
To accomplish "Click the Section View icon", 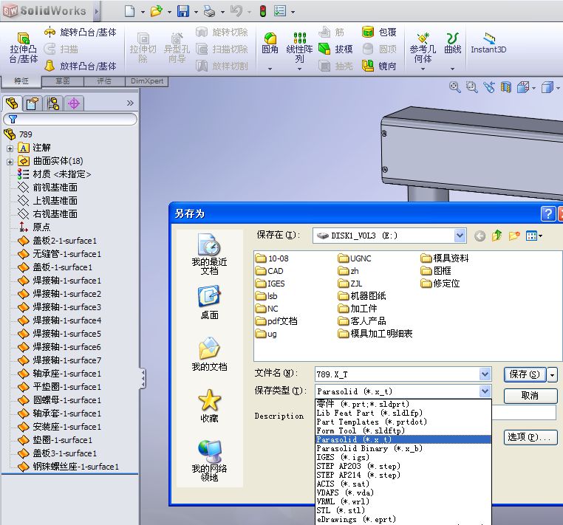I will pos(506,87).
